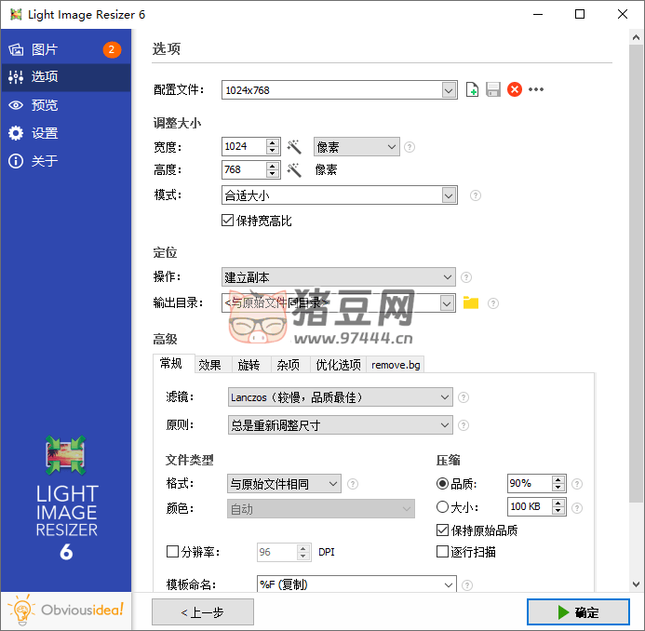Toggle the 保持宽高比 checkbox
Viewport: 645px width, 631px height.
[227, 221]
